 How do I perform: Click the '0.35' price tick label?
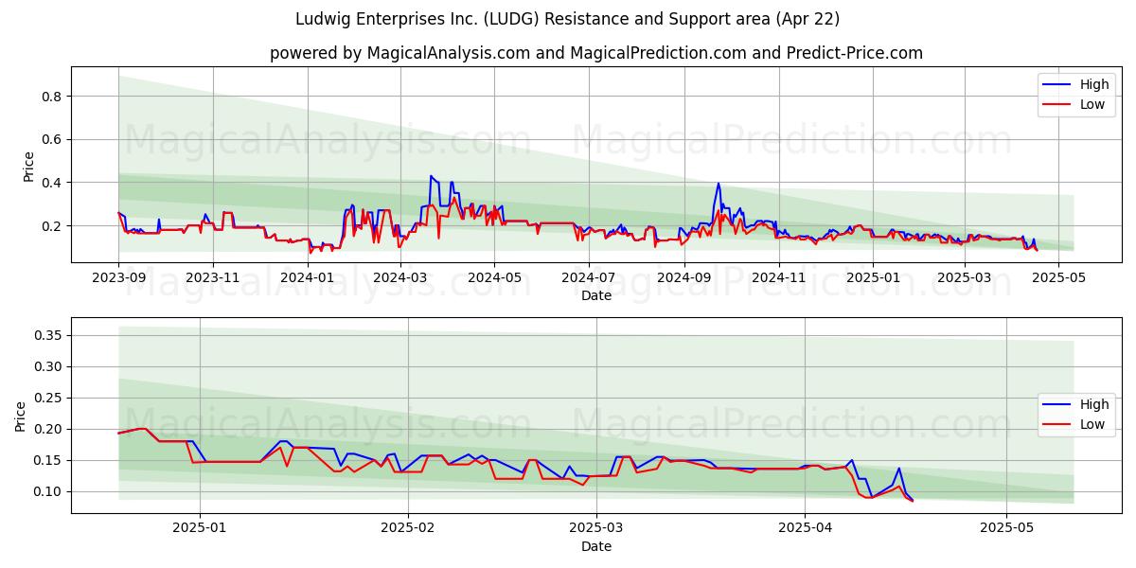pyautogui.click(x=47, y=335)
